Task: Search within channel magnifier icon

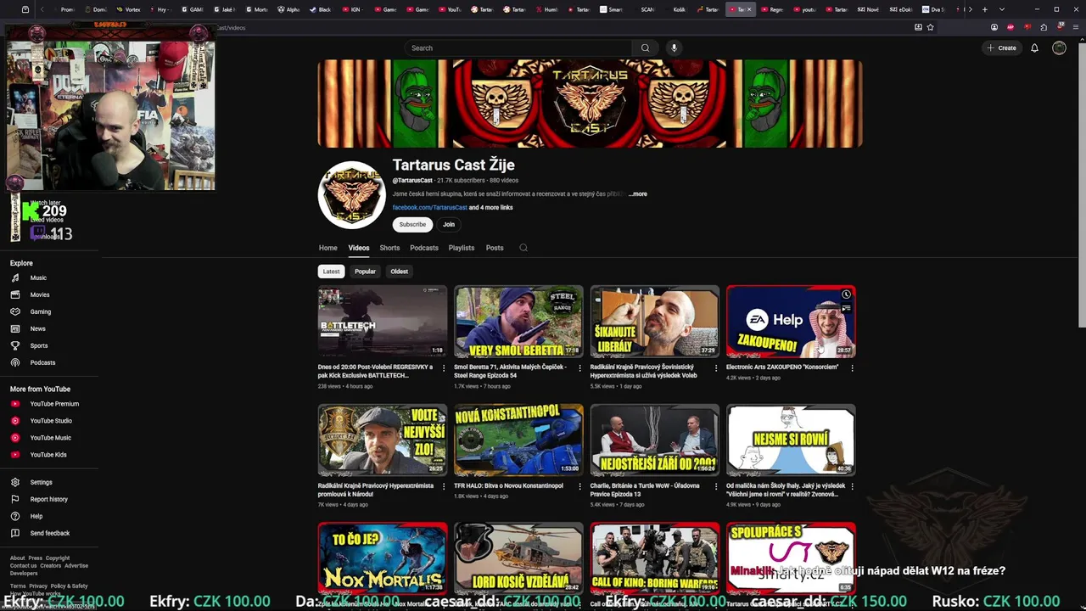Action: 523,248
